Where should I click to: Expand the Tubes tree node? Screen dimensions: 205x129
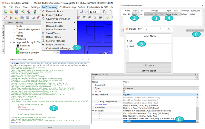pyautogui.click(x=14, y=33)
